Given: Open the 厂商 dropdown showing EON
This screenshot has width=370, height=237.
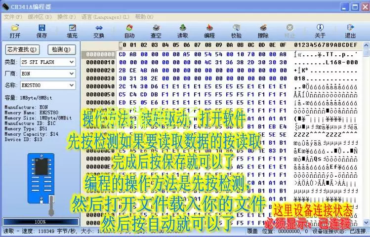Looking at the screenshot, I should click(x=48, y=74).
